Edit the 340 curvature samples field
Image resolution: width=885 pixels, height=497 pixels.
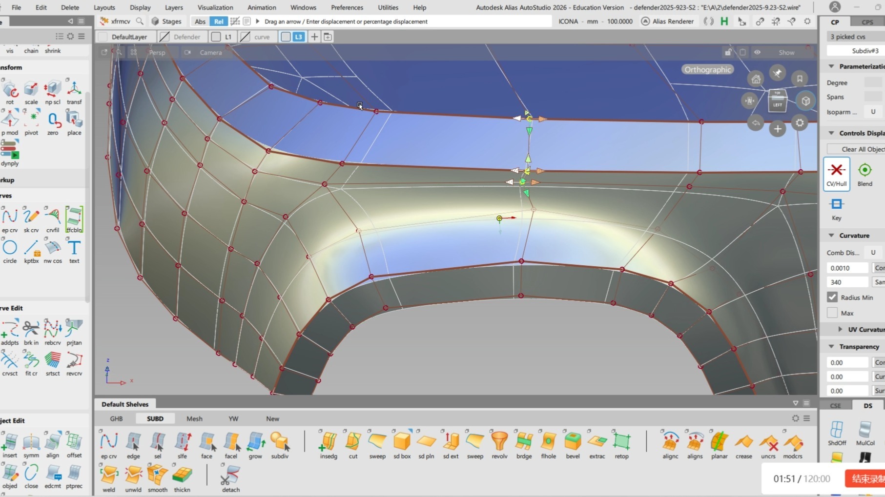(x=847, y=282)
